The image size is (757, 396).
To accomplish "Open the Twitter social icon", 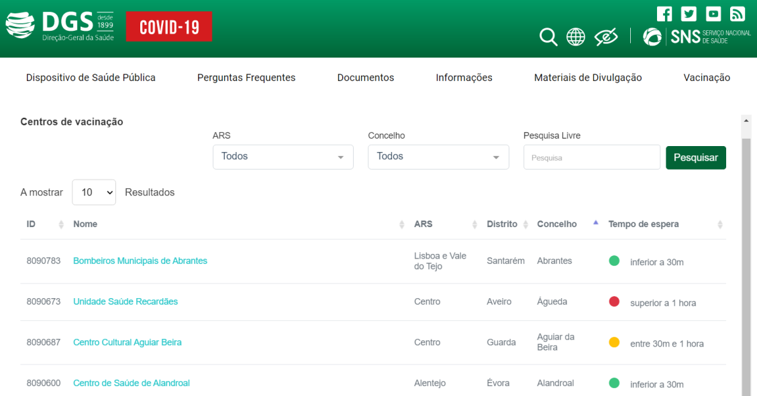I will (x=689, y=13).
